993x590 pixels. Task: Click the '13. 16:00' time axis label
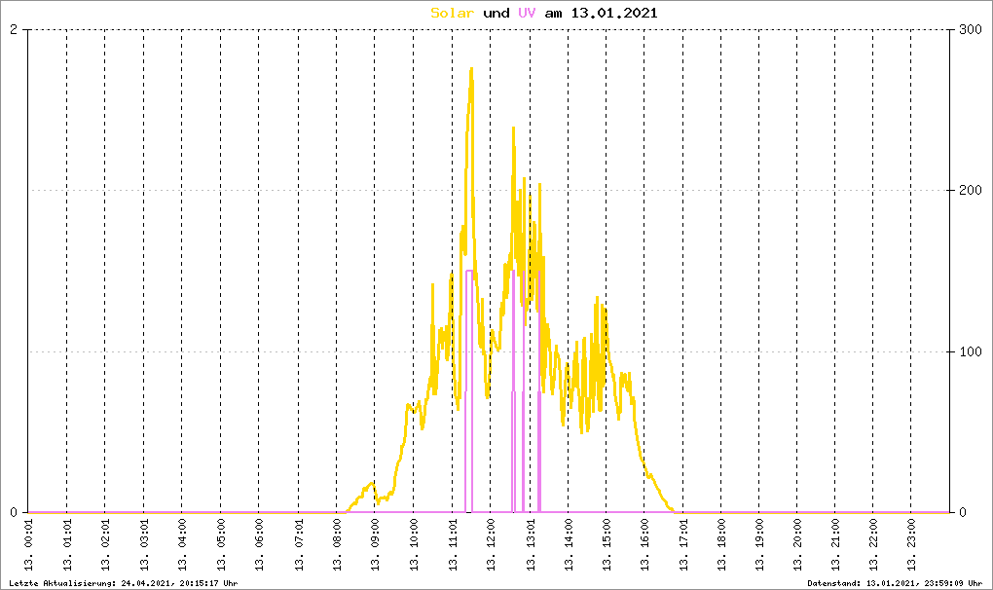644,545
